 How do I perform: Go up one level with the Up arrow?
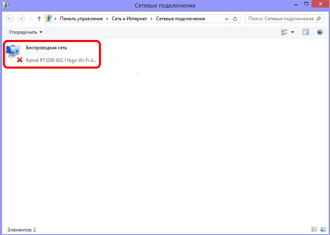[x=39, y=19]
